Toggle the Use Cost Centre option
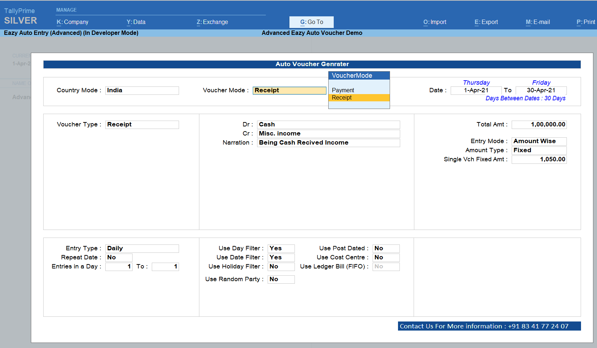 386,258
